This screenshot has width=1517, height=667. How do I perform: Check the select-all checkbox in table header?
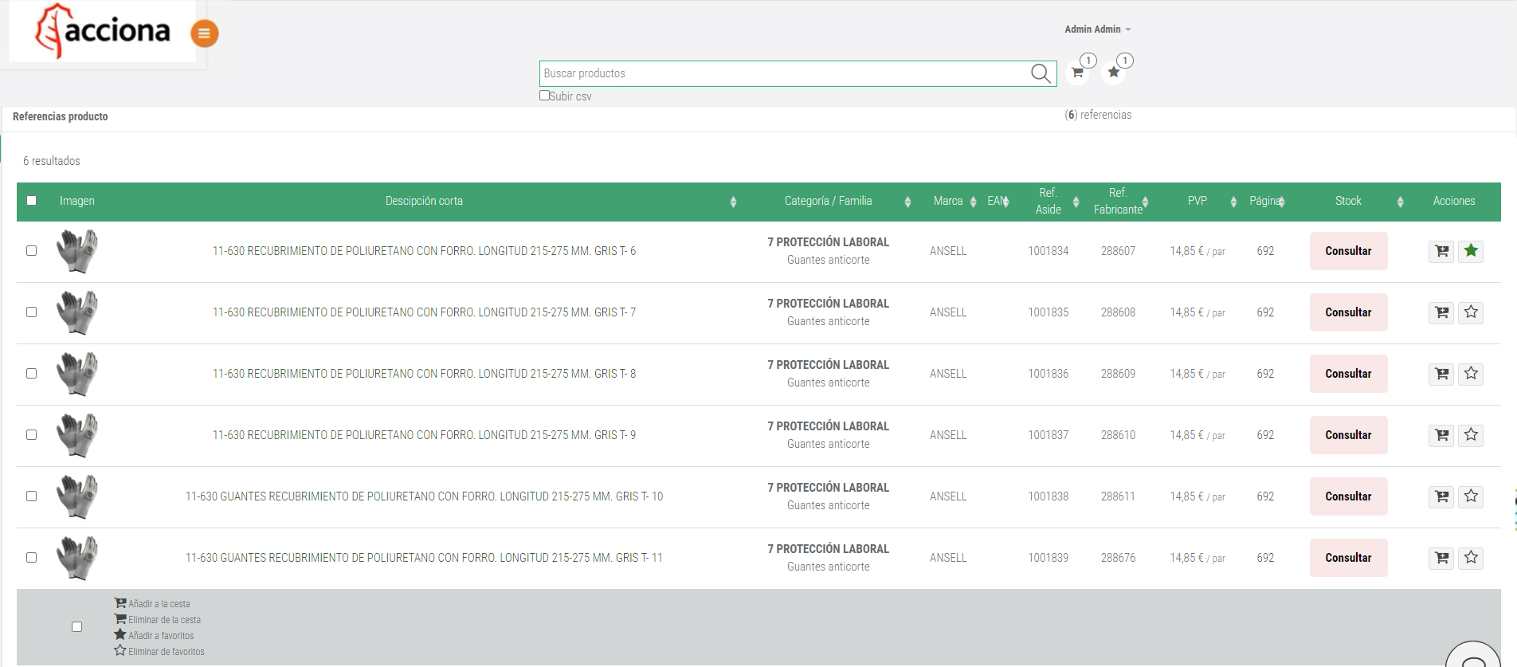click(x=32, y=201)
